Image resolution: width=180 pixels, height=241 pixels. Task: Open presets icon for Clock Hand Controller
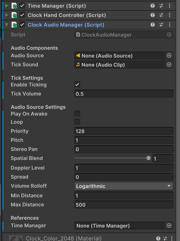(x=161, y=15)
